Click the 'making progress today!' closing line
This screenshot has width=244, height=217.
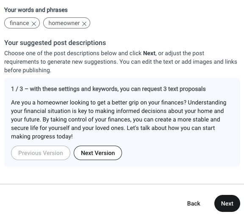tap(42, 136)
